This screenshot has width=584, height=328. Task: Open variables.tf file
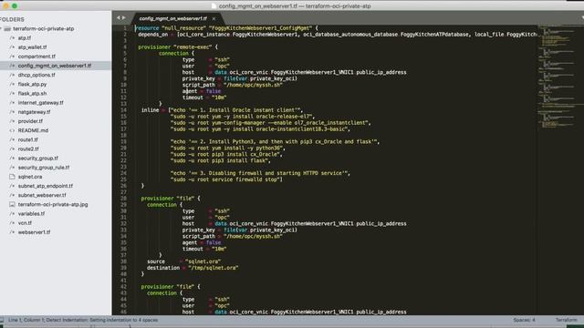(31, 214)
